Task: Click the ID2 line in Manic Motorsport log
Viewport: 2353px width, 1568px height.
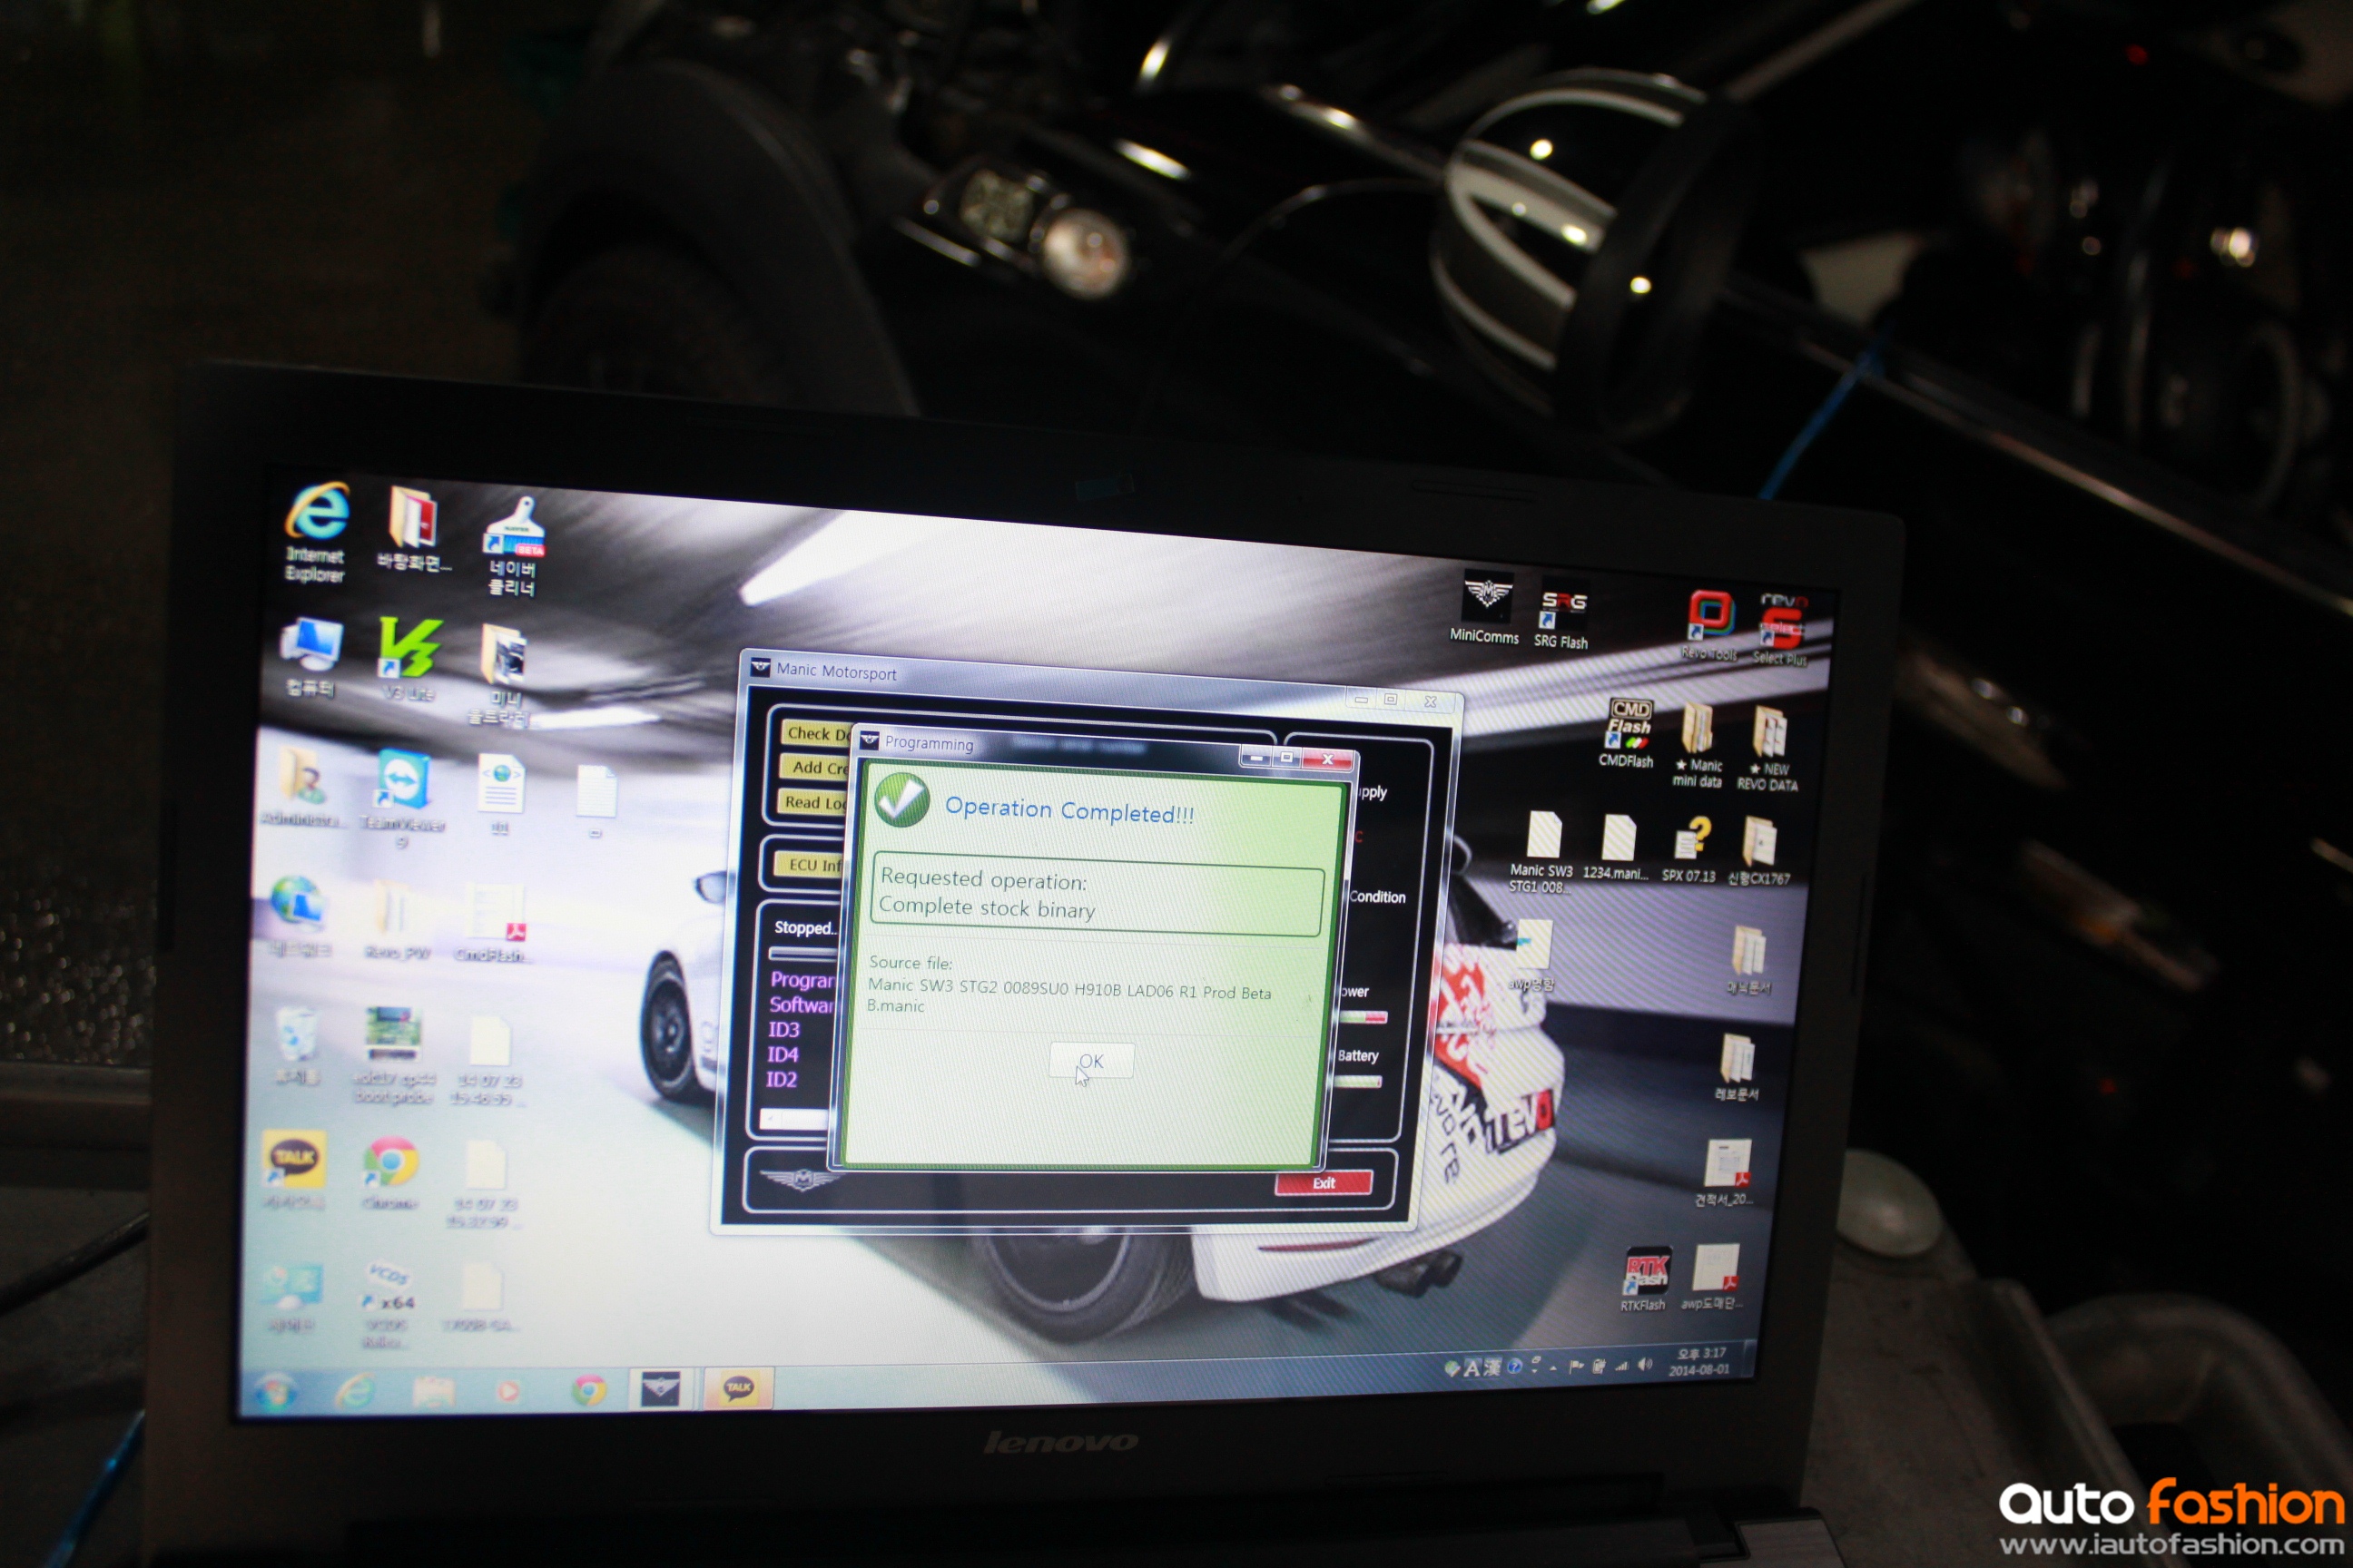Action: [x=782, y=1079]
